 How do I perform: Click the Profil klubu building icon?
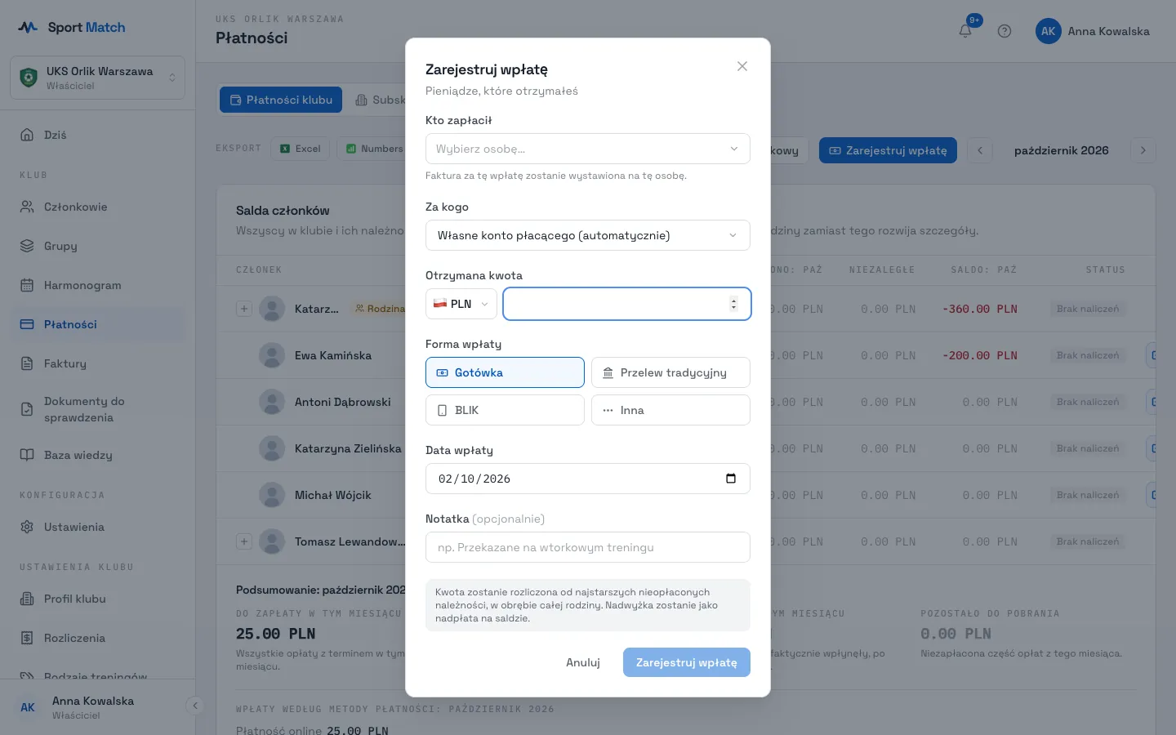click(27, 599)
